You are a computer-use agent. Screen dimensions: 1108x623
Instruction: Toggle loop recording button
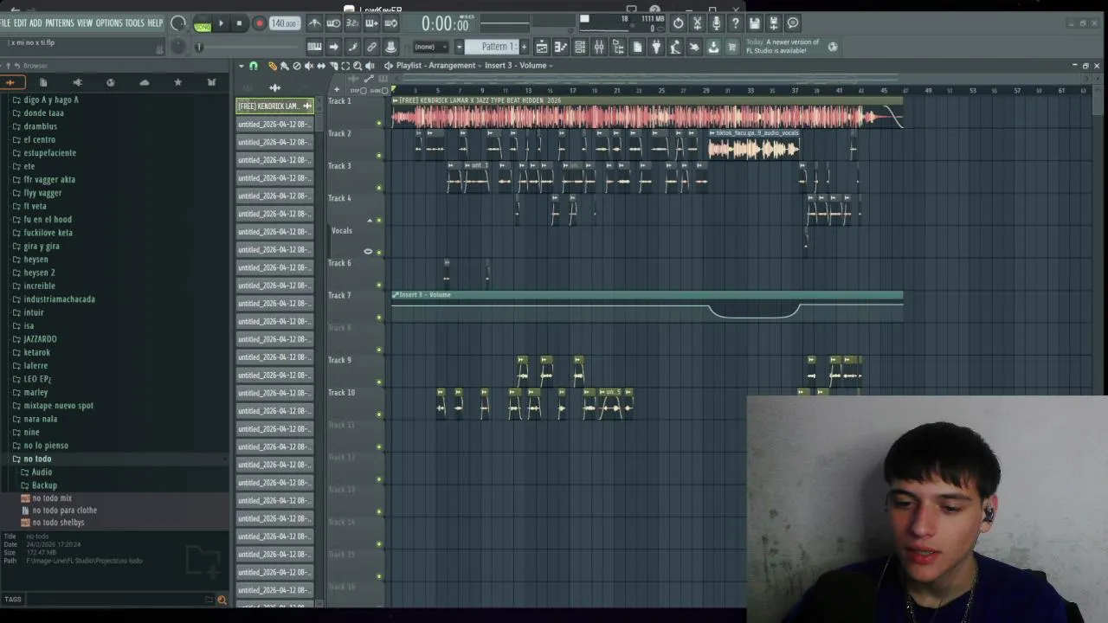tap(390, 23)
